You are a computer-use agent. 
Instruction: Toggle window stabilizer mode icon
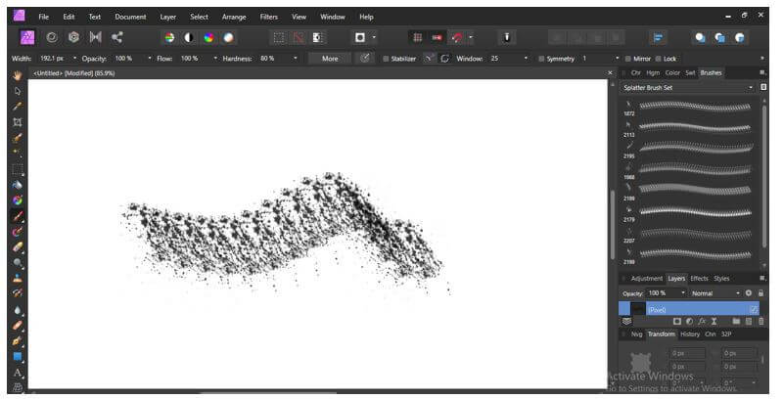[x=444, y=59]
